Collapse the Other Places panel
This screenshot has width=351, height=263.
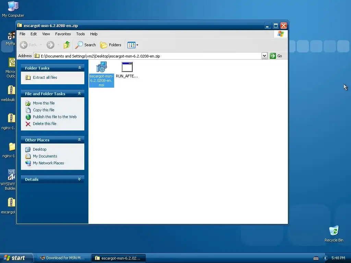coord(80,140)
